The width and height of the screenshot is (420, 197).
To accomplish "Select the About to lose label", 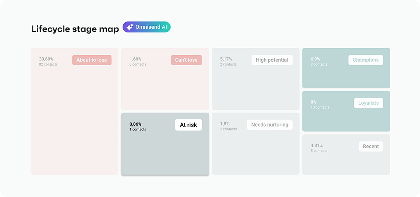I will (x=91, y=60).
